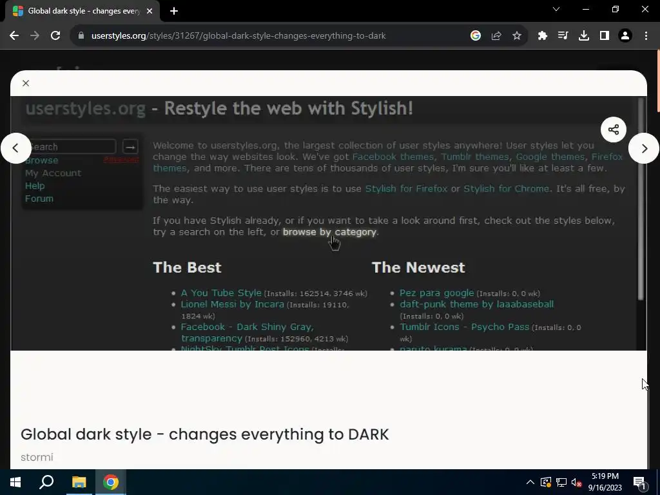This screenshot has width=660, height=495.
Task: Click the Search field in screenshot
Action: 71,146
